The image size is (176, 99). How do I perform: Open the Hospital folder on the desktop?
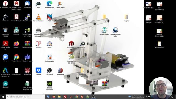127,18
